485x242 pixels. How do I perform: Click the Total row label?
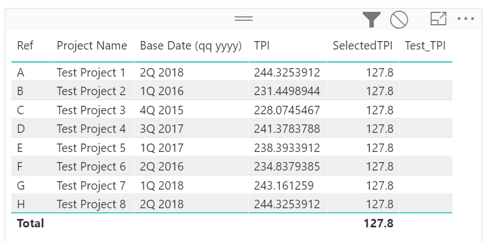click(30, 223)
